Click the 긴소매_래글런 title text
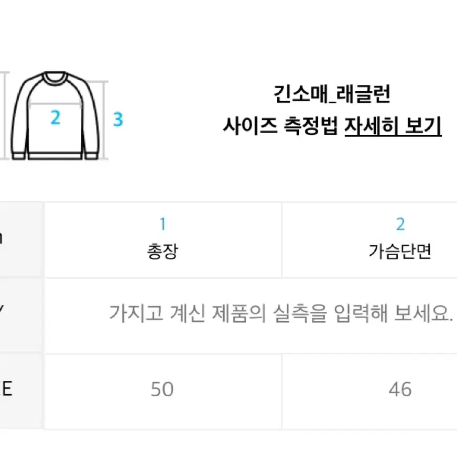Screen dimensions: 457x457 (332, 94)
